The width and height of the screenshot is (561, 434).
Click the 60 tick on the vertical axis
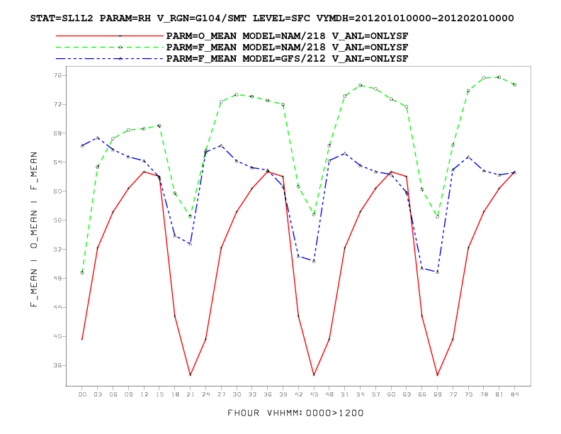57,191
